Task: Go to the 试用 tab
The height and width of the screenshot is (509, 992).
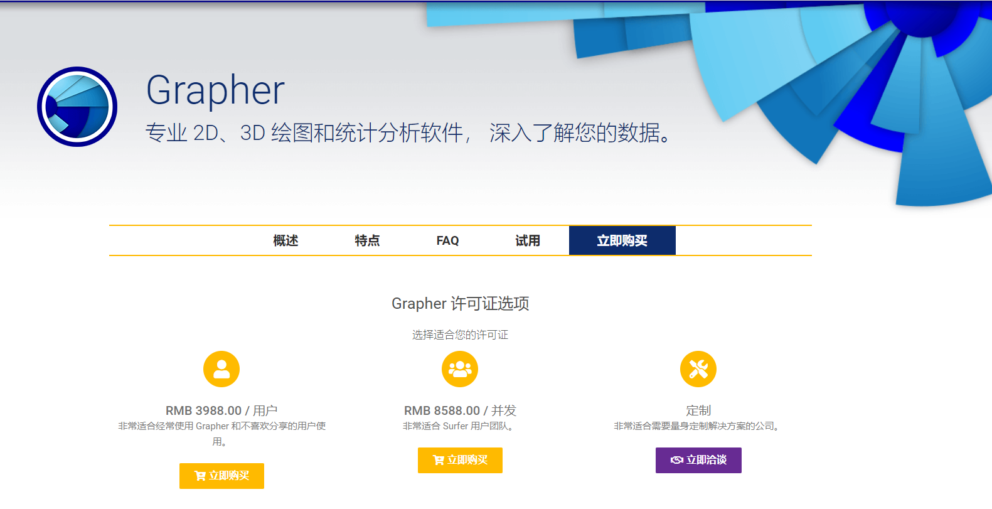Action: 528,240
